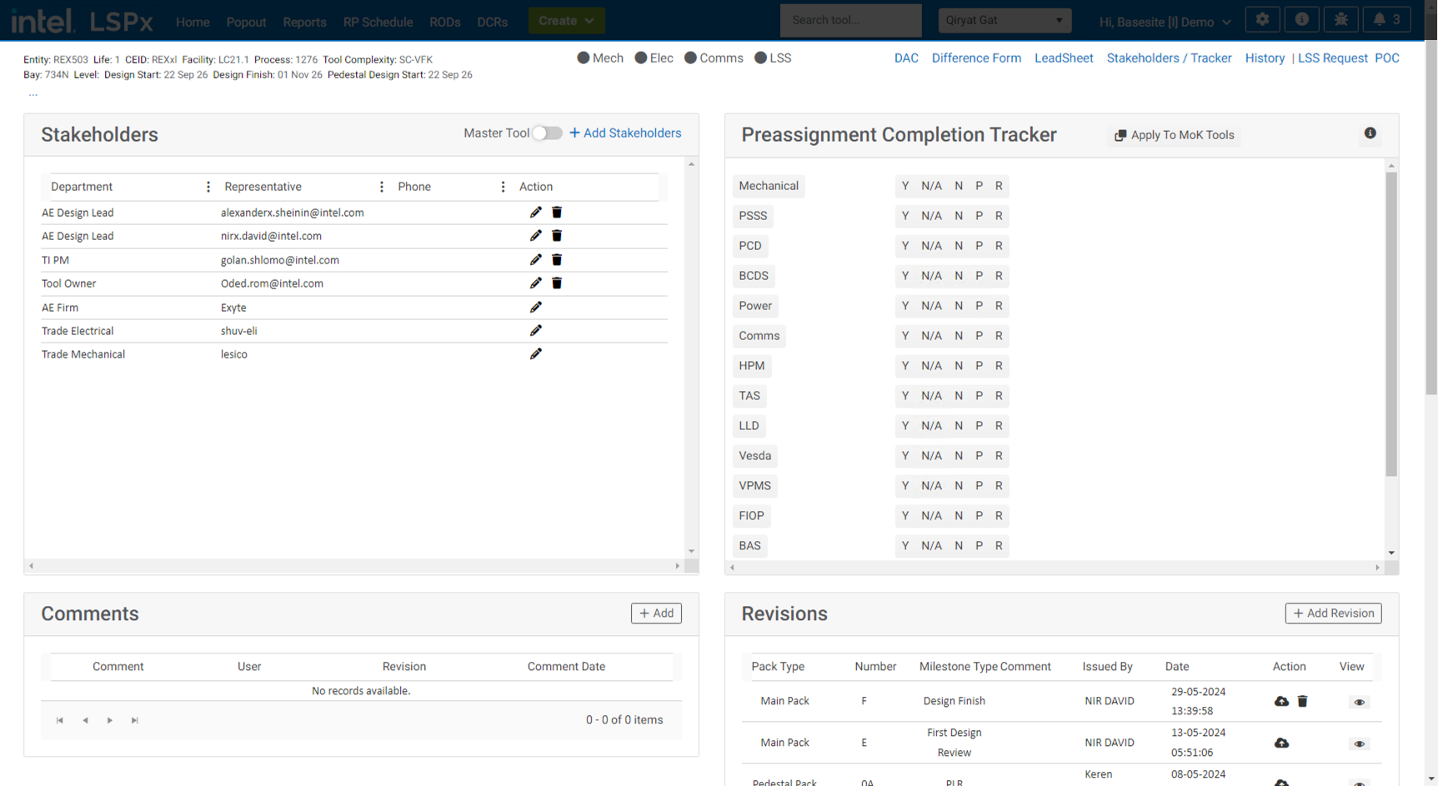
Task: Toggle the Master Tool switch
Action: (547, 133)
